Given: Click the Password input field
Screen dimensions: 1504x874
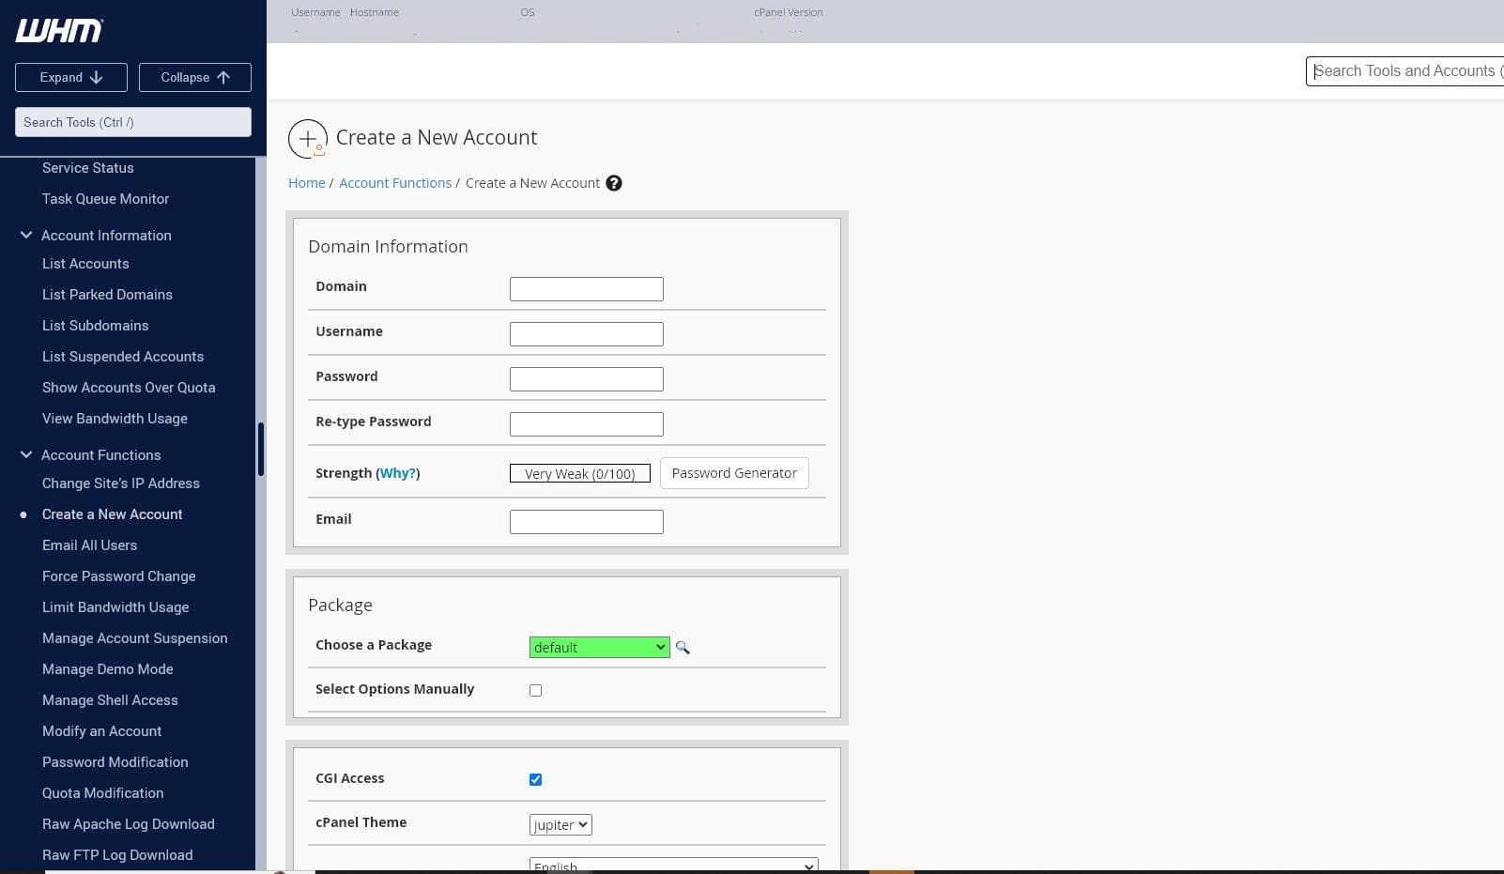Looking at the screenshot, I should coord(587,379).
